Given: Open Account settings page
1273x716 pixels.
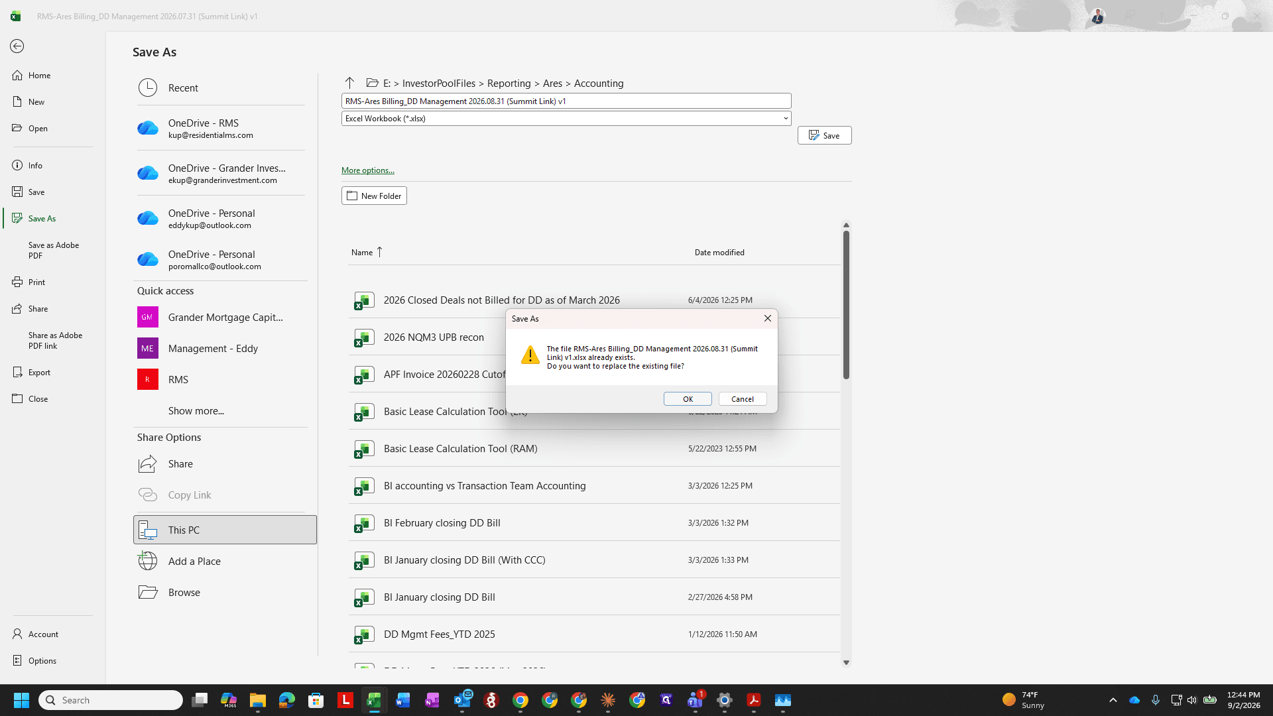Looking at the screenshot, I should pyautogui.click(x=53, y=634).
